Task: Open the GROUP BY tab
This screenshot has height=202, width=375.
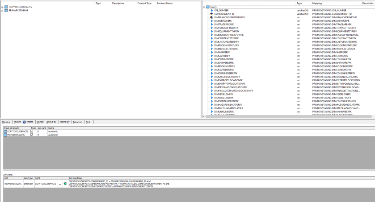Action: (51, 122)
